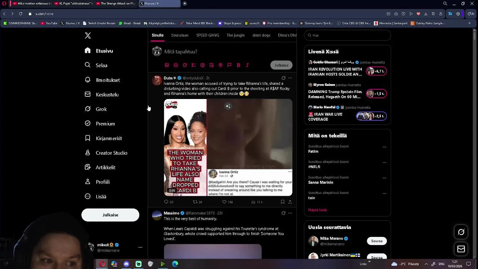Click the X logo in the sidebar
Screen dimensions: 478x269
click(88, 35)
